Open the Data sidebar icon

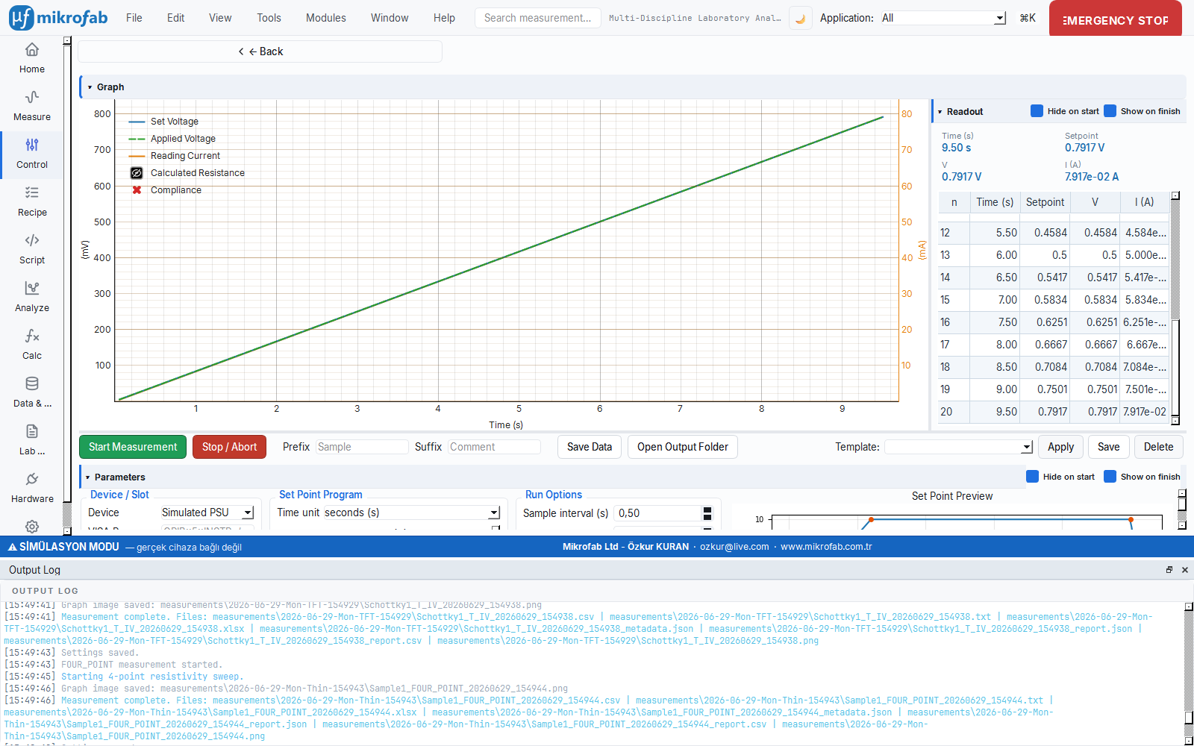coord(31,392)
